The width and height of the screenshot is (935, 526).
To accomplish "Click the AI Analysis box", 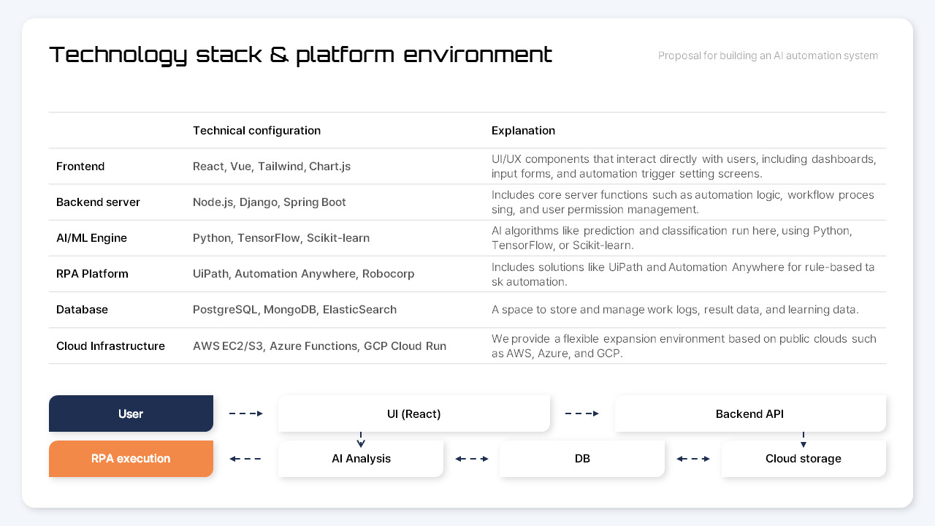I will tap(361, 459).
